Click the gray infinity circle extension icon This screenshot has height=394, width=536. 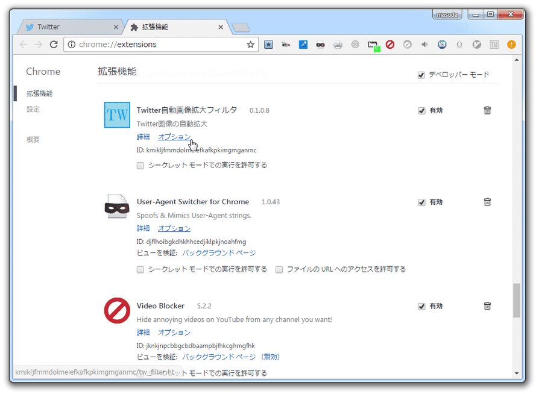click(x=356, y=45)
